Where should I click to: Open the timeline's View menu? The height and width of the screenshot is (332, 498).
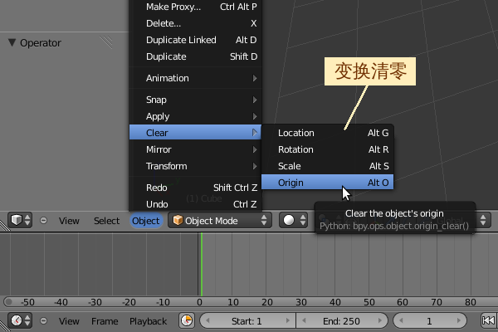(x=69, y=321)
